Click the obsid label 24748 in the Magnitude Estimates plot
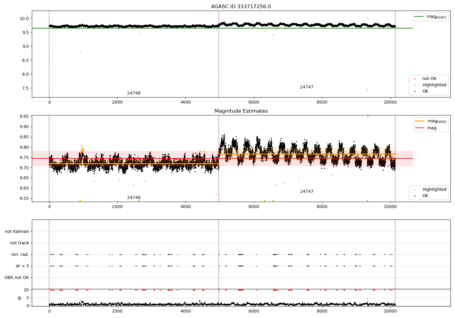This screenshot has width=455, height=318. pos(134,198)
